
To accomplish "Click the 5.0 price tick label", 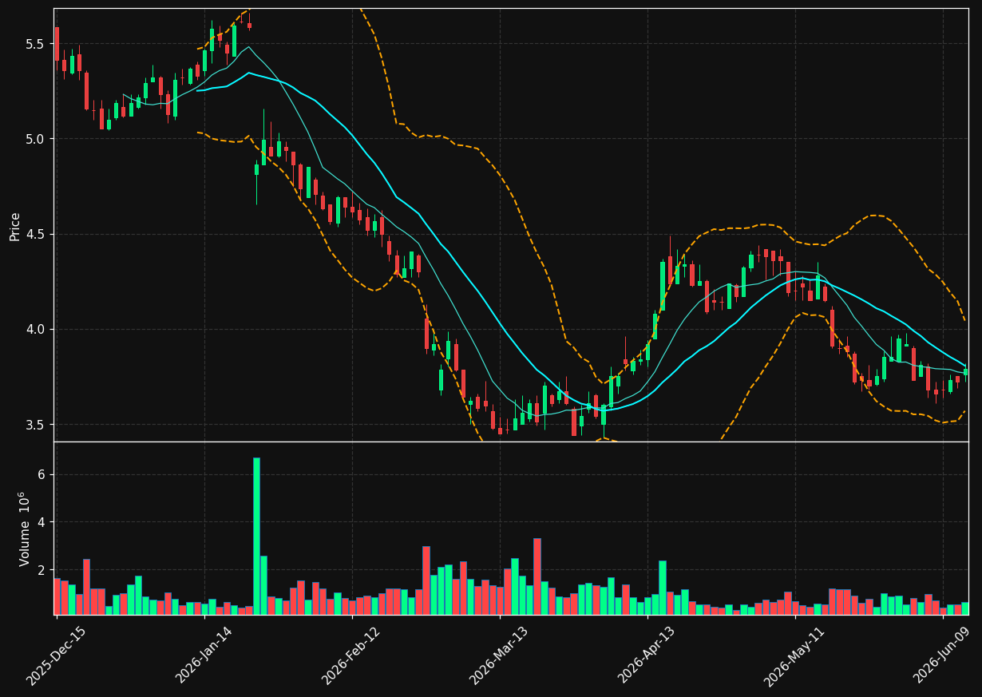I will 34,139.
